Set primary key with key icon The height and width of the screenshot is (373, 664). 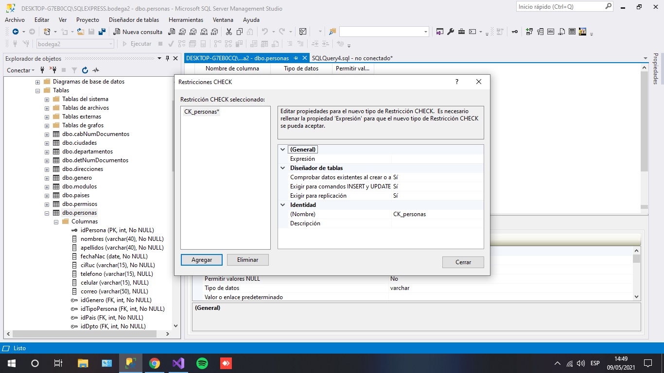tap(515, 32)
